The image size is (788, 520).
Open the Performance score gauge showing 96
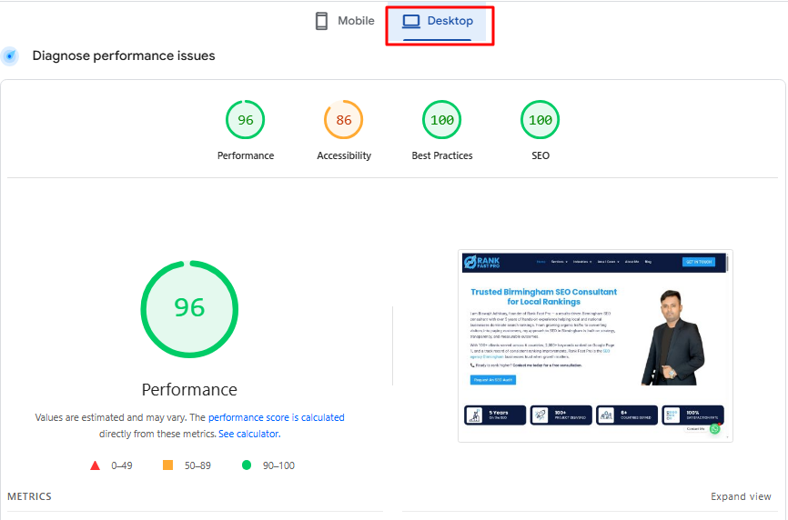[246, 119]
